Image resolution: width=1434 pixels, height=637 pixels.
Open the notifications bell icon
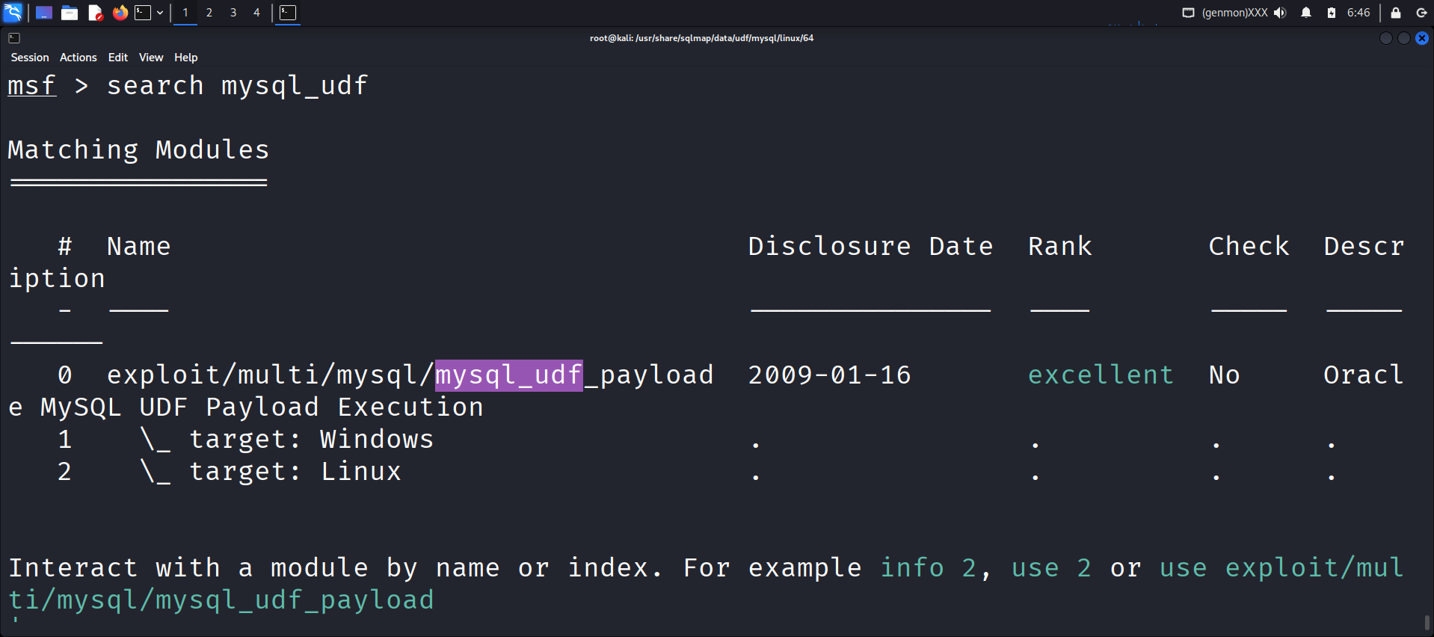pos(1306,13)
